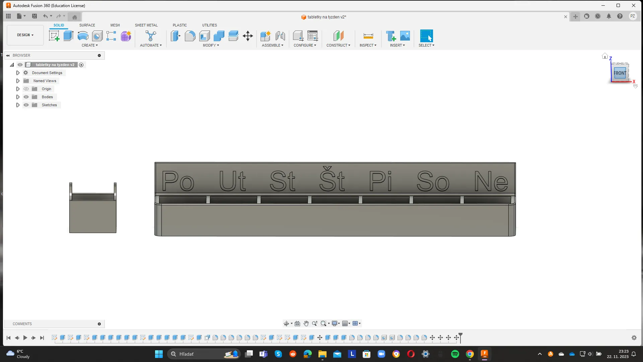The height and width of the screenshot is (362, 643).
Task: Click the Joint assemble icon
Action: pyautogui.click(x=280, y=36)
